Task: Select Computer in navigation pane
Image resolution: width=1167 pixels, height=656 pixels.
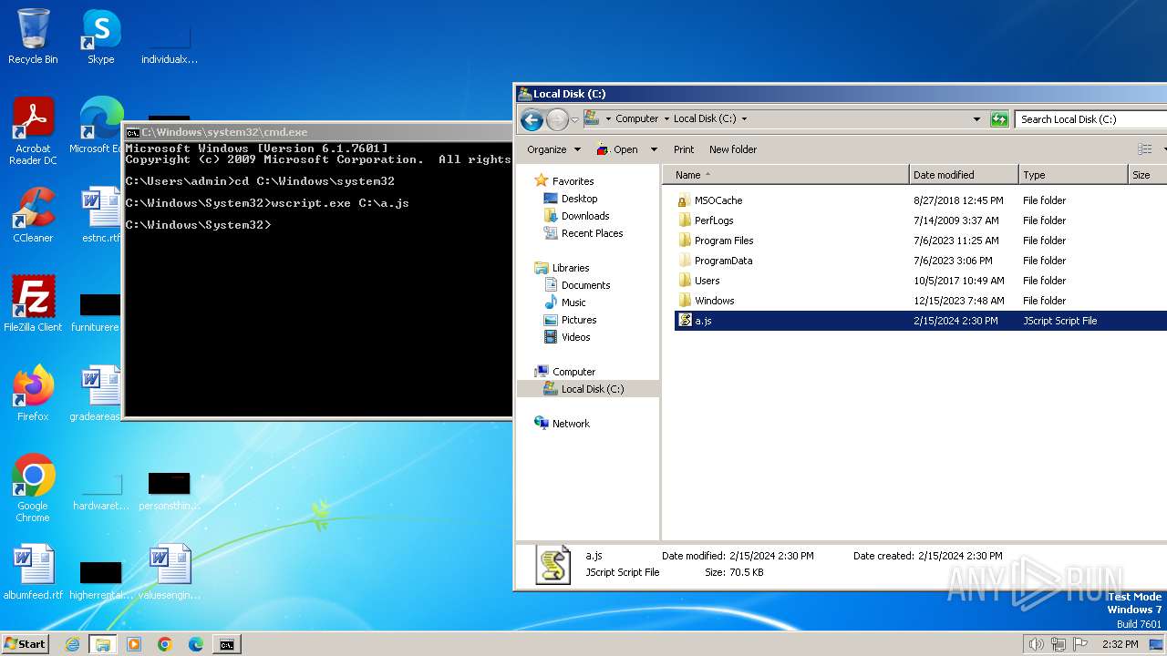Action: click(573, 372)
